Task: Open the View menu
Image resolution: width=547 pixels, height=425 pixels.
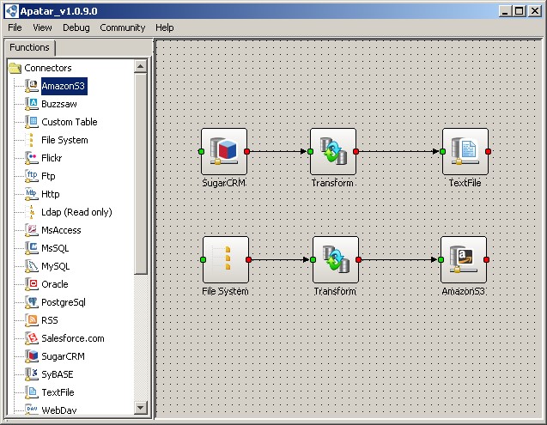Action: (x=42, y=27)
